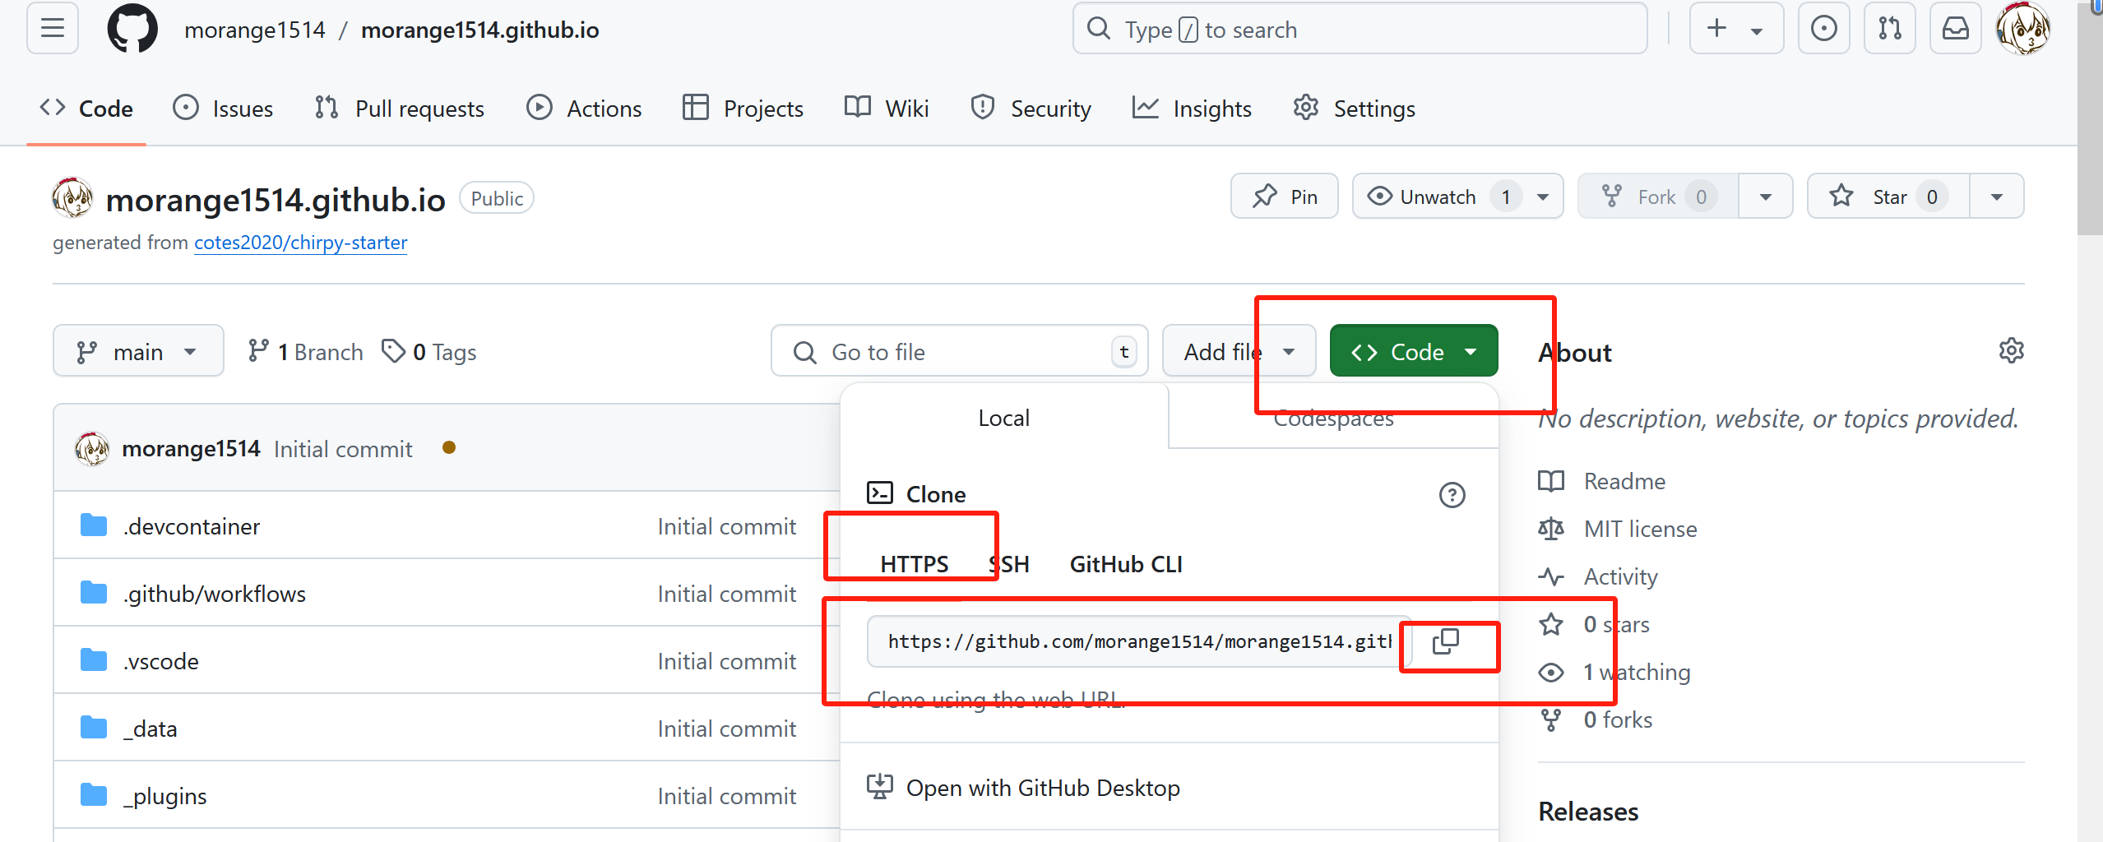View the 1 Branch link

[x=305, y=352]
